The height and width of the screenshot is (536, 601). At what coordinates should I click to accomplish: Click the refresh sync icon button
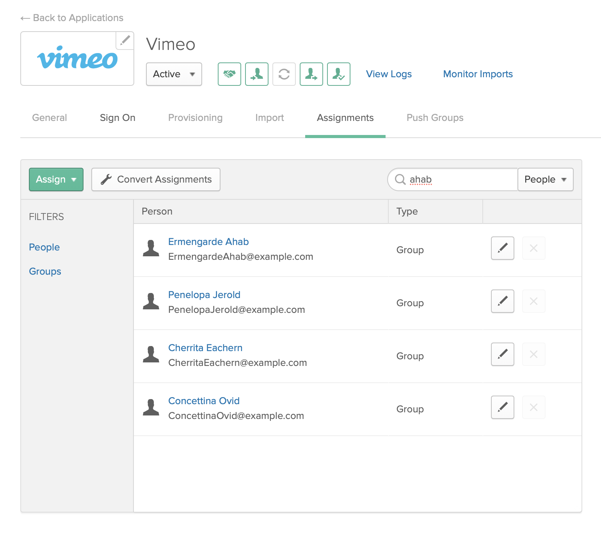[284, 74]
